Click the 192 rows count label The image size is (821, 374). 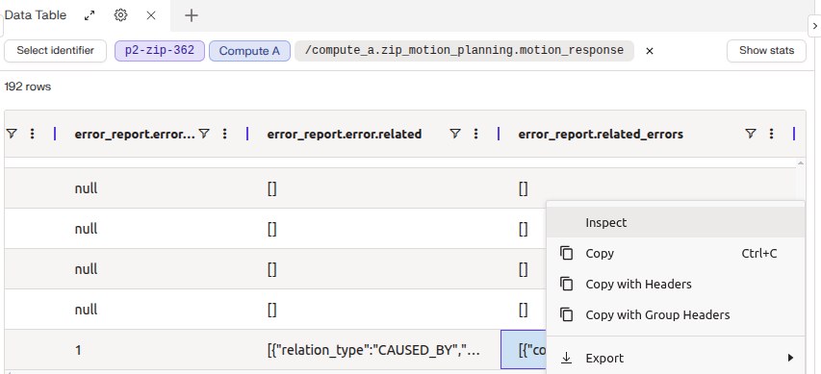pyautogui.click(x=28, y=87)
